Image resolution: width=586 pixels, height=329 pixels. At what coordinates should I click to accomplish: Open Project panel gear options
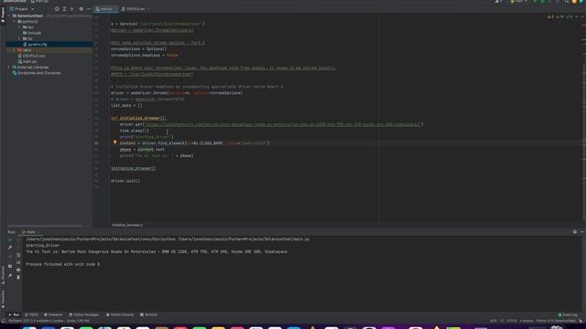81,9
